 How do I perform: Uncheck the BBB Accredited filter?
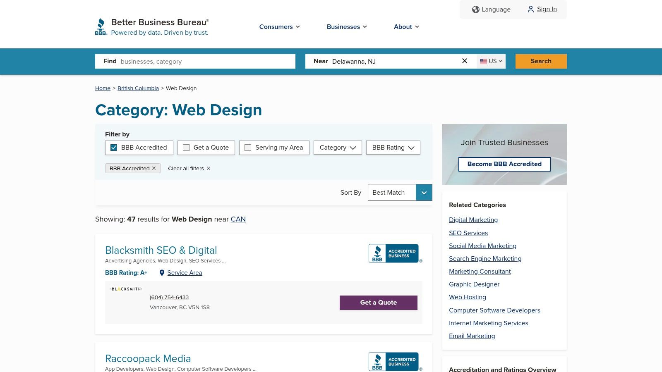point(113,148)
